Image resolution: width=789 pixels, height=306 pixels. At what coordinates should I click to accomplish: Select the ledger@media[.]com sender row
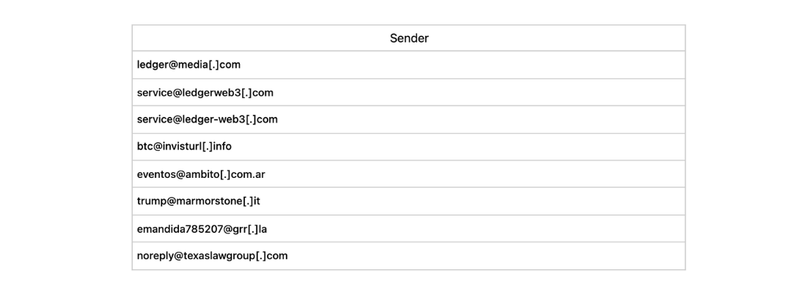click(x=188, y=64)
